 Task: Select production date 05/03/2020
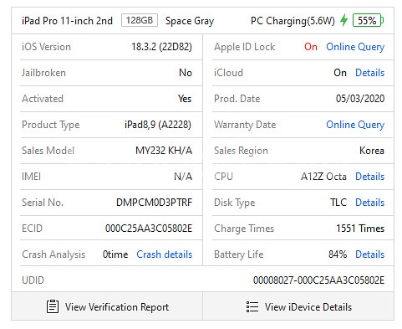[360, 99]
